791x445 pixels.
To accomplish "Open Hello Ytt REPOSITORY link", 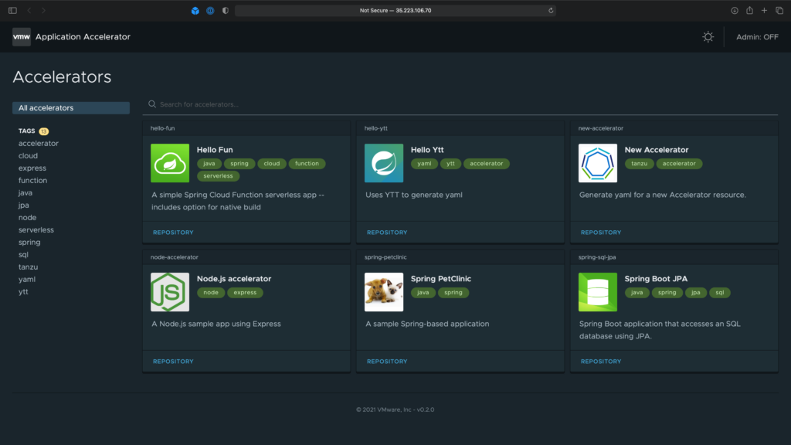I will click(387, 233).
